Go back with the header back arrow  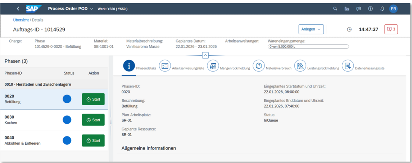click(x=18, y=9)
